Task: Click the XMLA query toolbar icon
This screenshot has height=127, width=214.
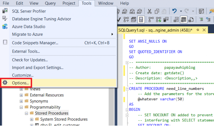Action: pyautogui.click(x=132, y=11)
